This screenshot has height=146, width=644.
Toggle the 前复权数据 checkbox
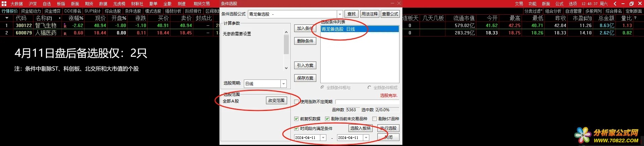(296, 119)
